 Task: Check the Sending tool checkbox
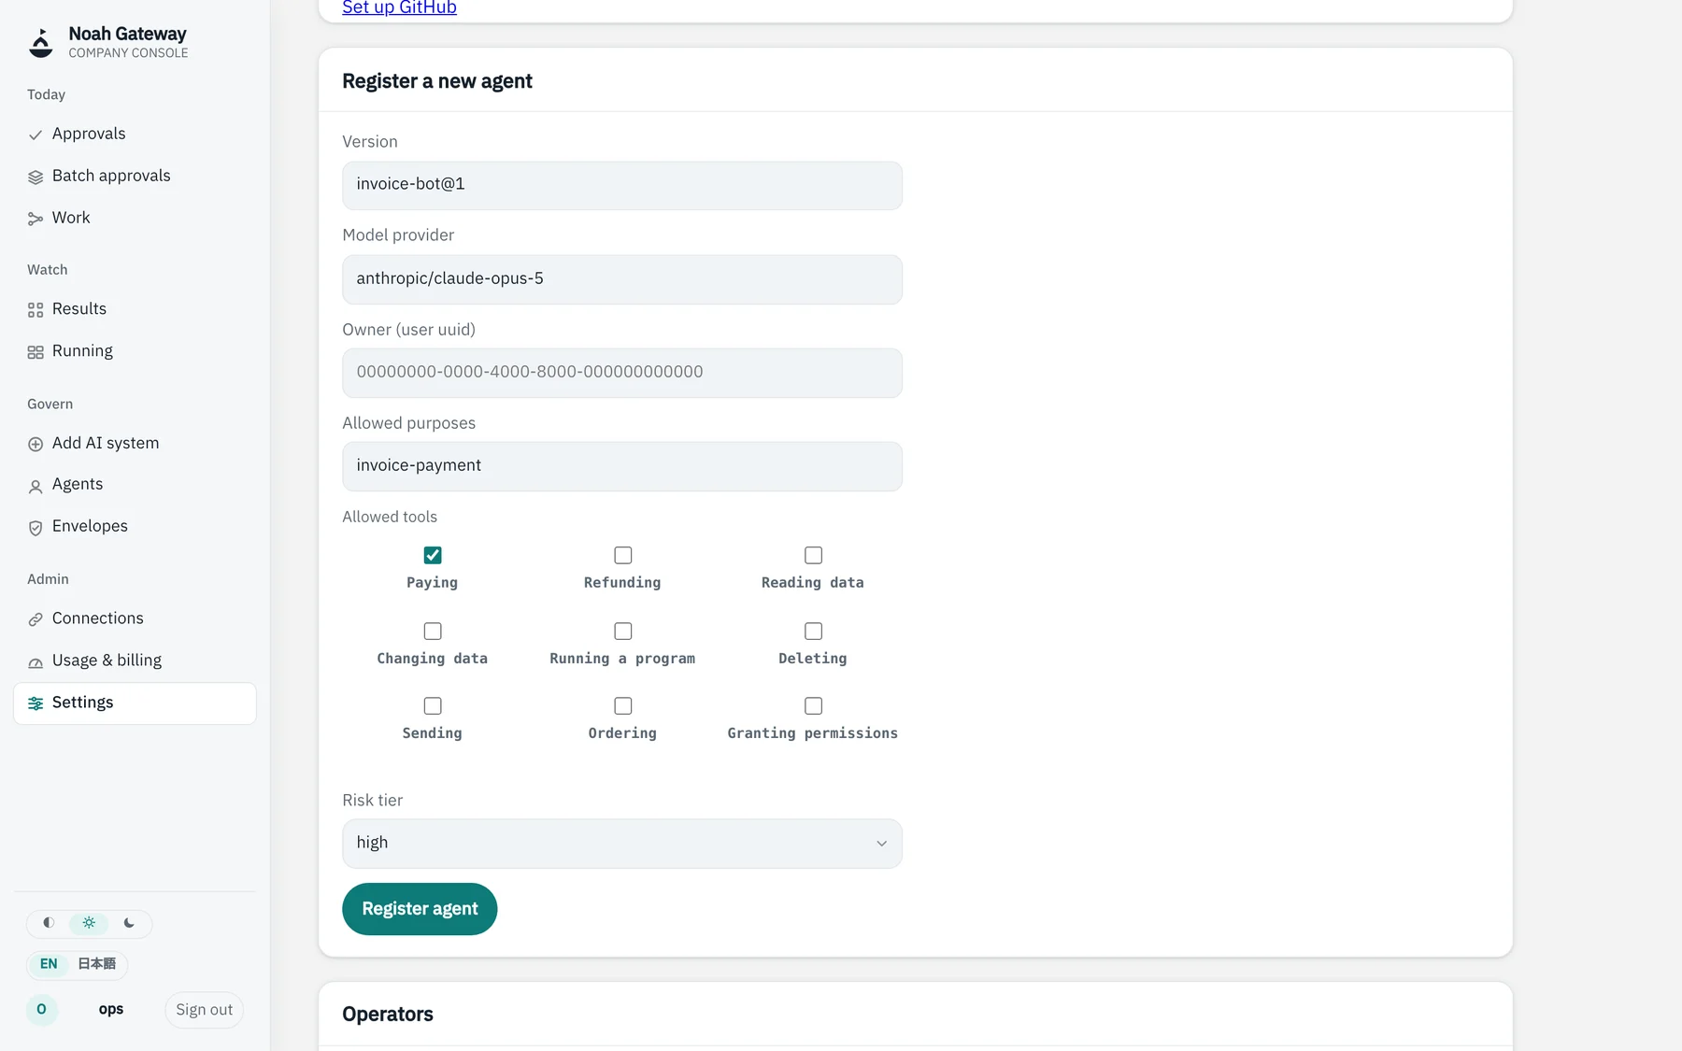pos(433,705)
